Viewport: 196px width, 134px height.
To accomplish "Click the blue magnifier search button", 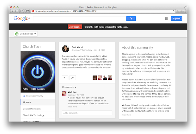I will [131, 19].
